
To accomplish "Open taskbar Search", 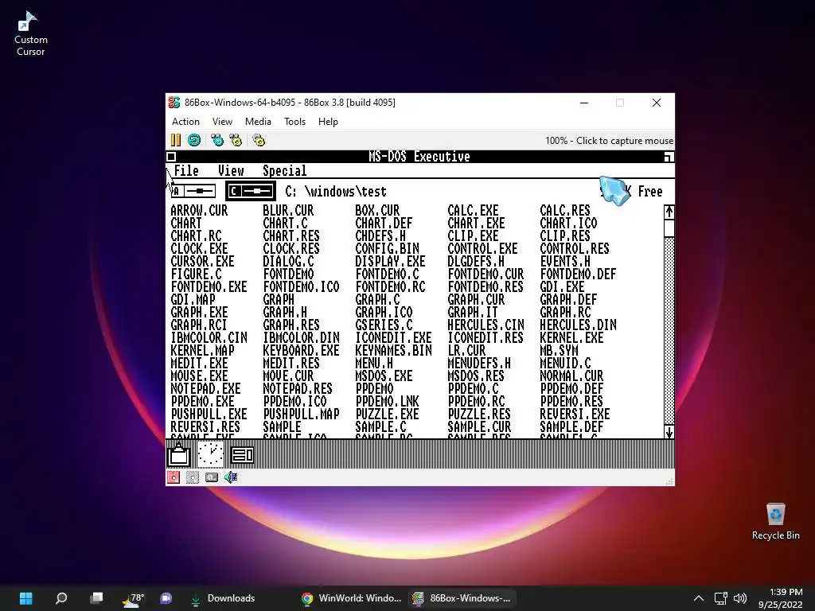I will tap(61, 598).
